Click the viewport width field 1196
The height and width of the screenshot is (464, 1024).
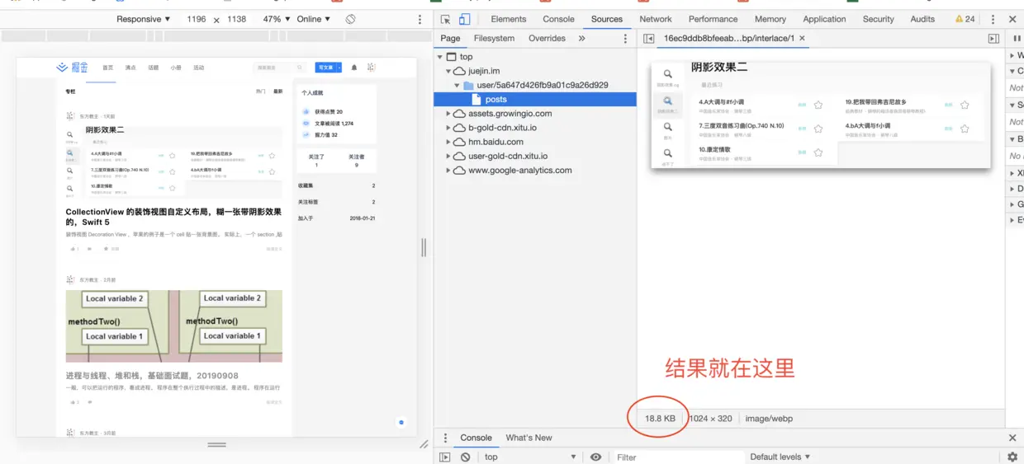point(197,19)
